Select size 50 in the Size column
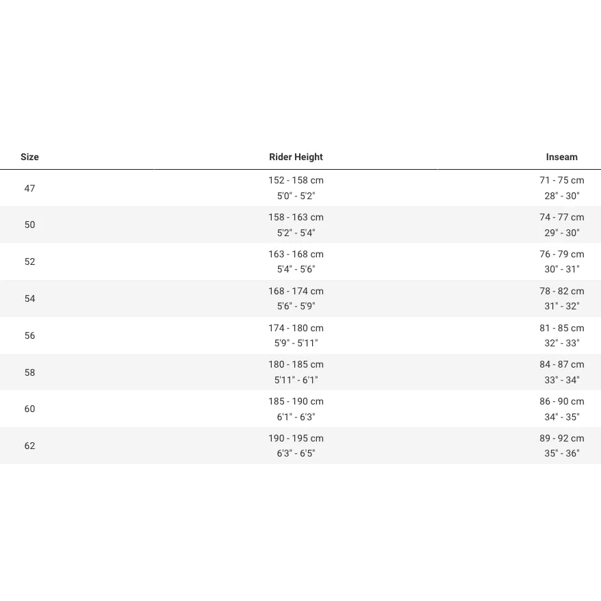The width and height of the screenshot is (601, 601). tap(29, 225)
